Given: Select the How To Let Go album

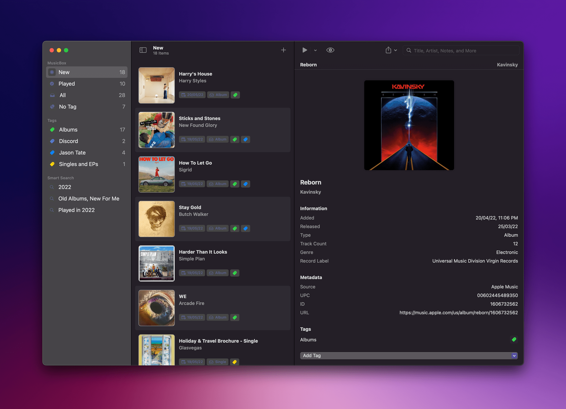Looking at the screenshot, I should pyautogui.click(x=213, y=175).
